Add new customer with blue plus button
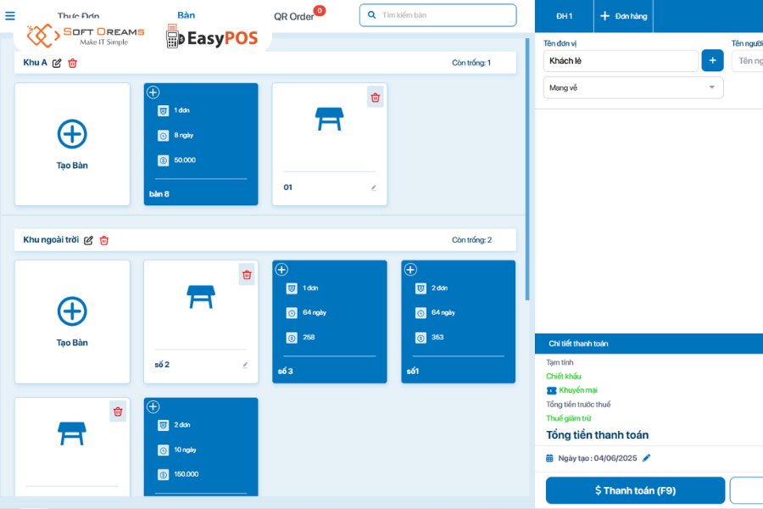Viewport: 763px width, 509px height. pos(712,60)
